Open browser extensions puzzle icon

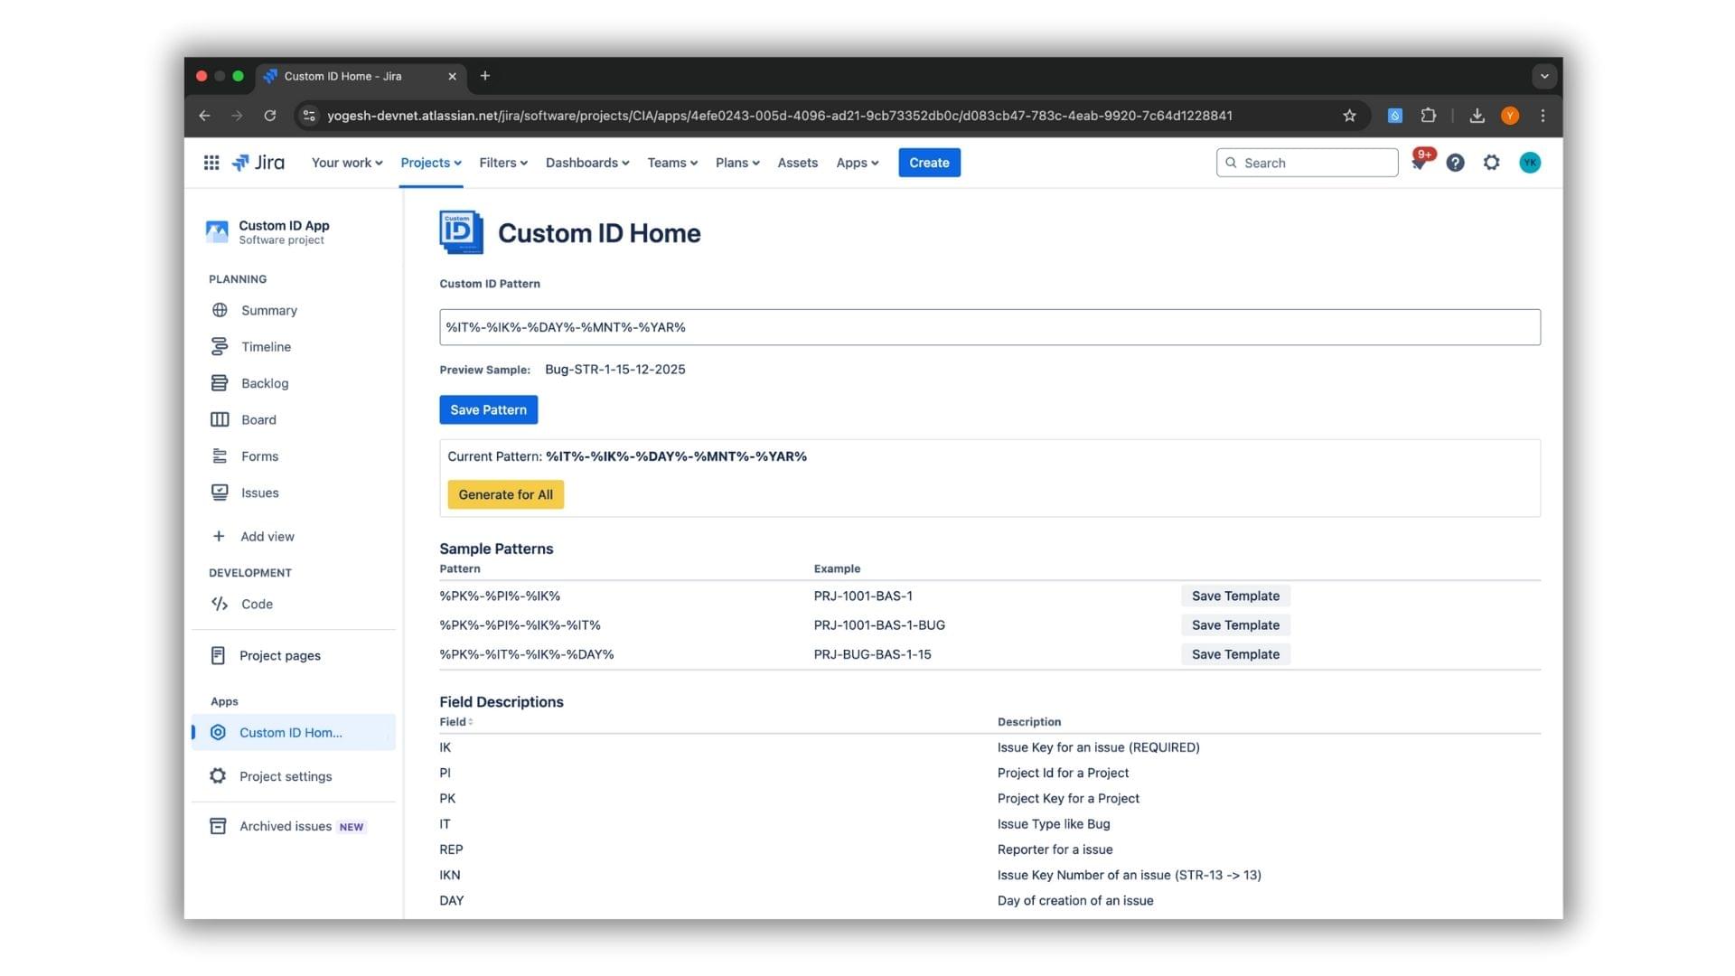click(1428, 116)
